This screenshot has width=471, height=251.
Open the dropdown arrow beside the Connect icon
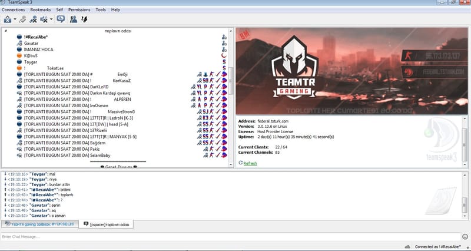click(x=15, y=19)
